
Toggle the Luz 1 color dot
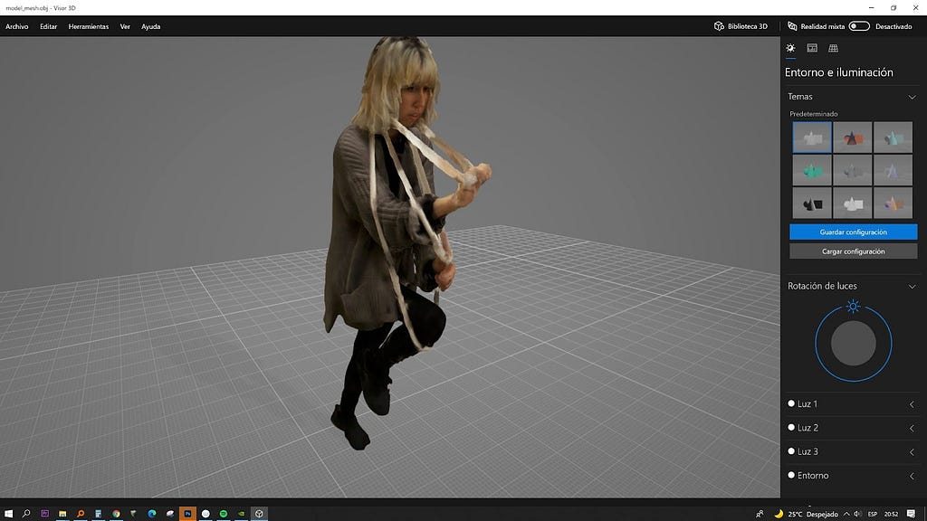[x=791, y=403]
